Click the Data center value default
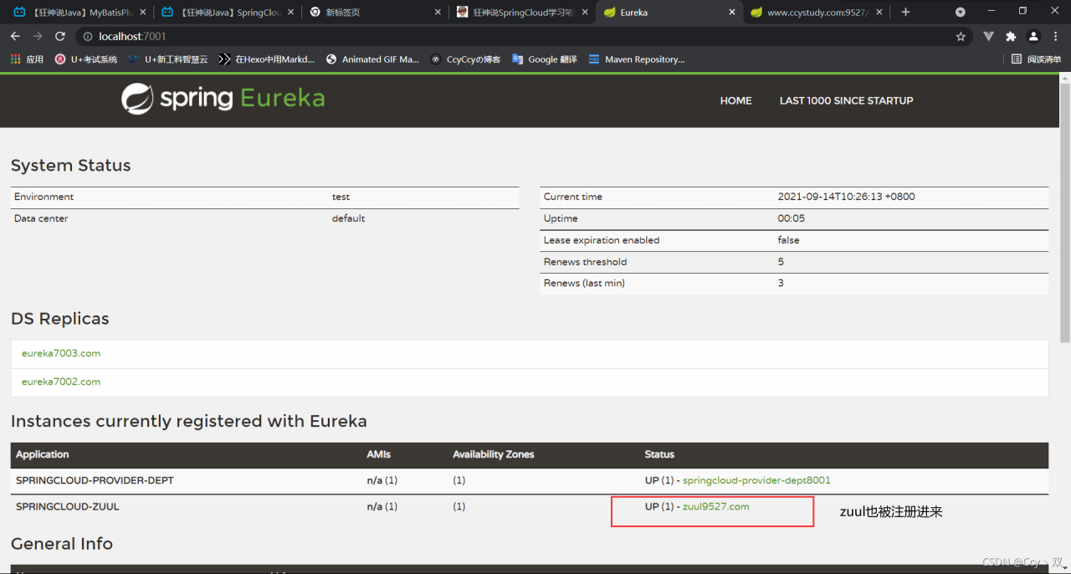Viewport: 1071px width, 574px height. 348,218
